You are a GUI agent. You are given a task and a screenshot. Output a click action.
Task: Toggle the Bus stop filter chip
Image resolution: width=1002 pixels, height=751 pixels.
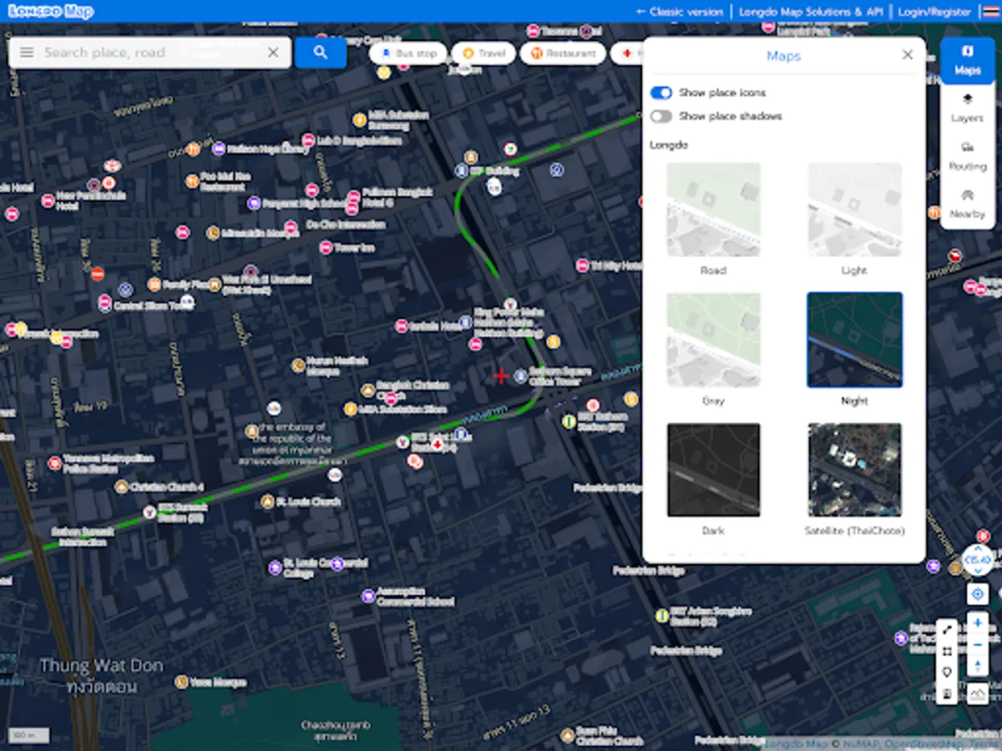point(407,53)
